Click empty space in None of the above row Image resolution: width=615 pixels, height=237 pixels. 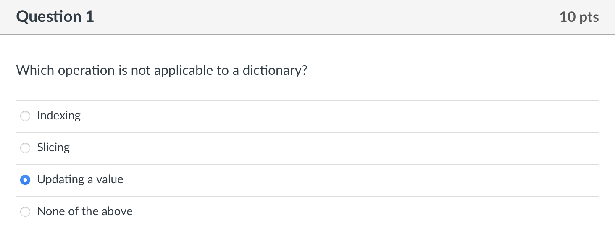point(336,212)
